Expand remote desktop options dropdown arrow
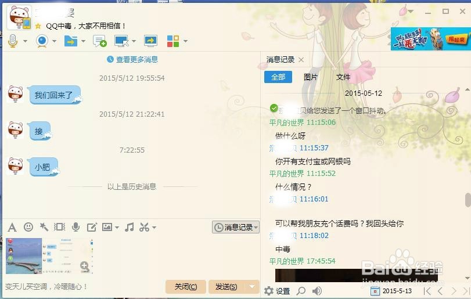Screen dimensions: 471x299 134,41
